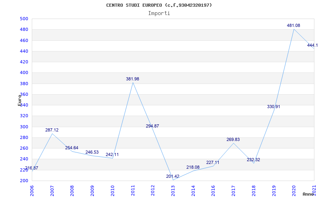The width and height of the screenshot is (318, 198).
Task: Select the 460 y-axis value
Action: coord(24,40)
